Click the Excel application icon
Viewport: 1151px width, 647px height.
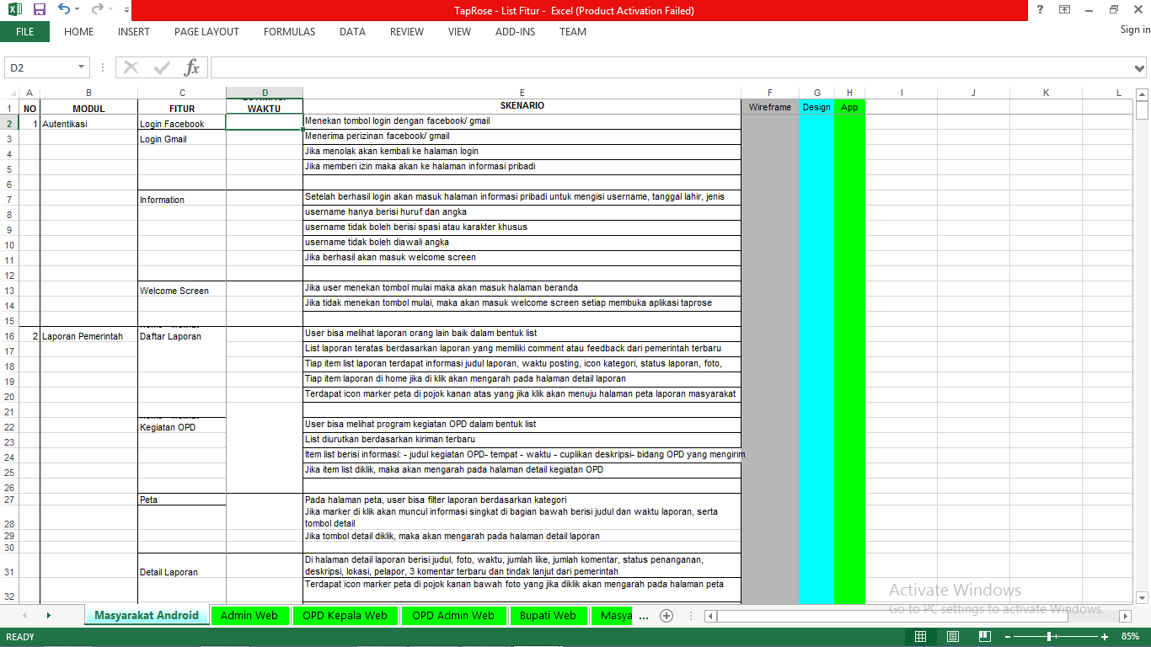(x=14, y=9)
